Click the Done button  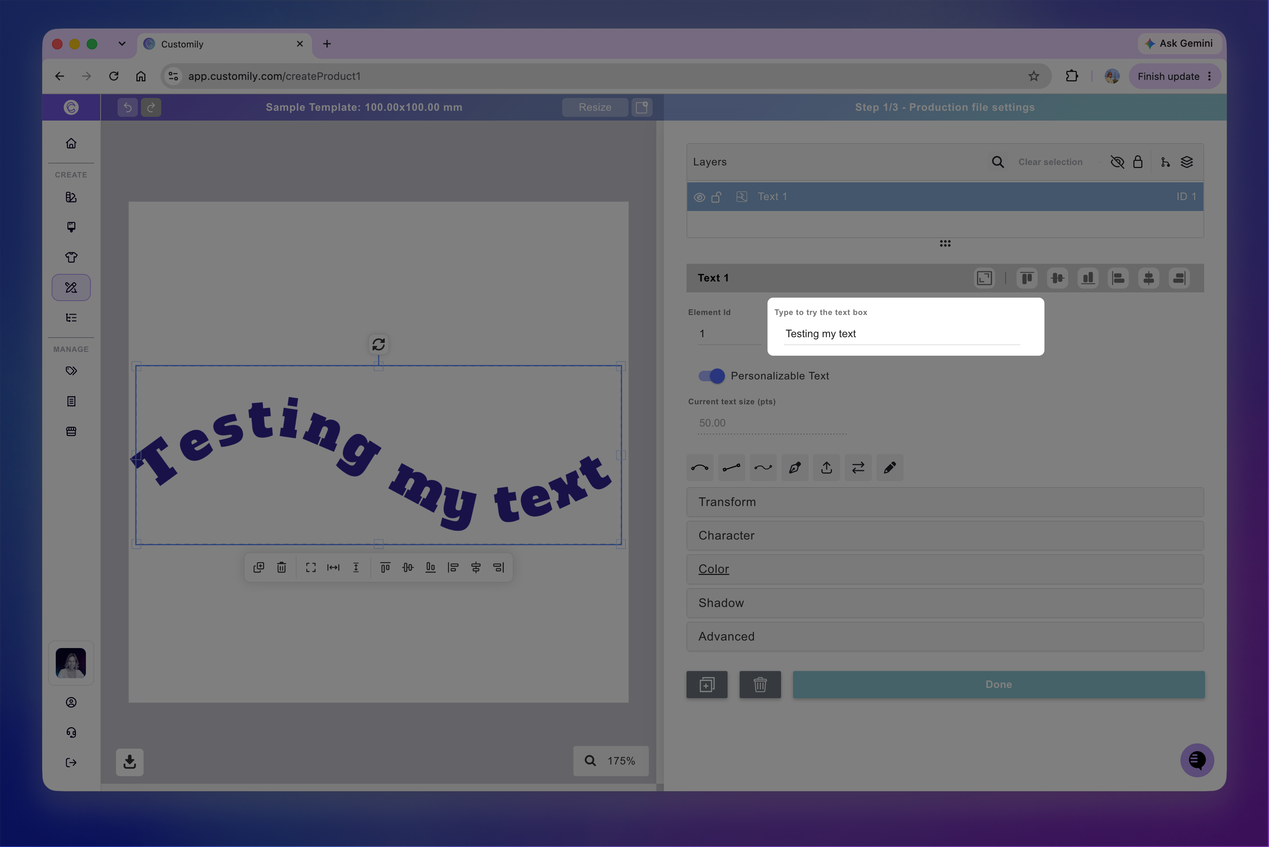(998, 684)
